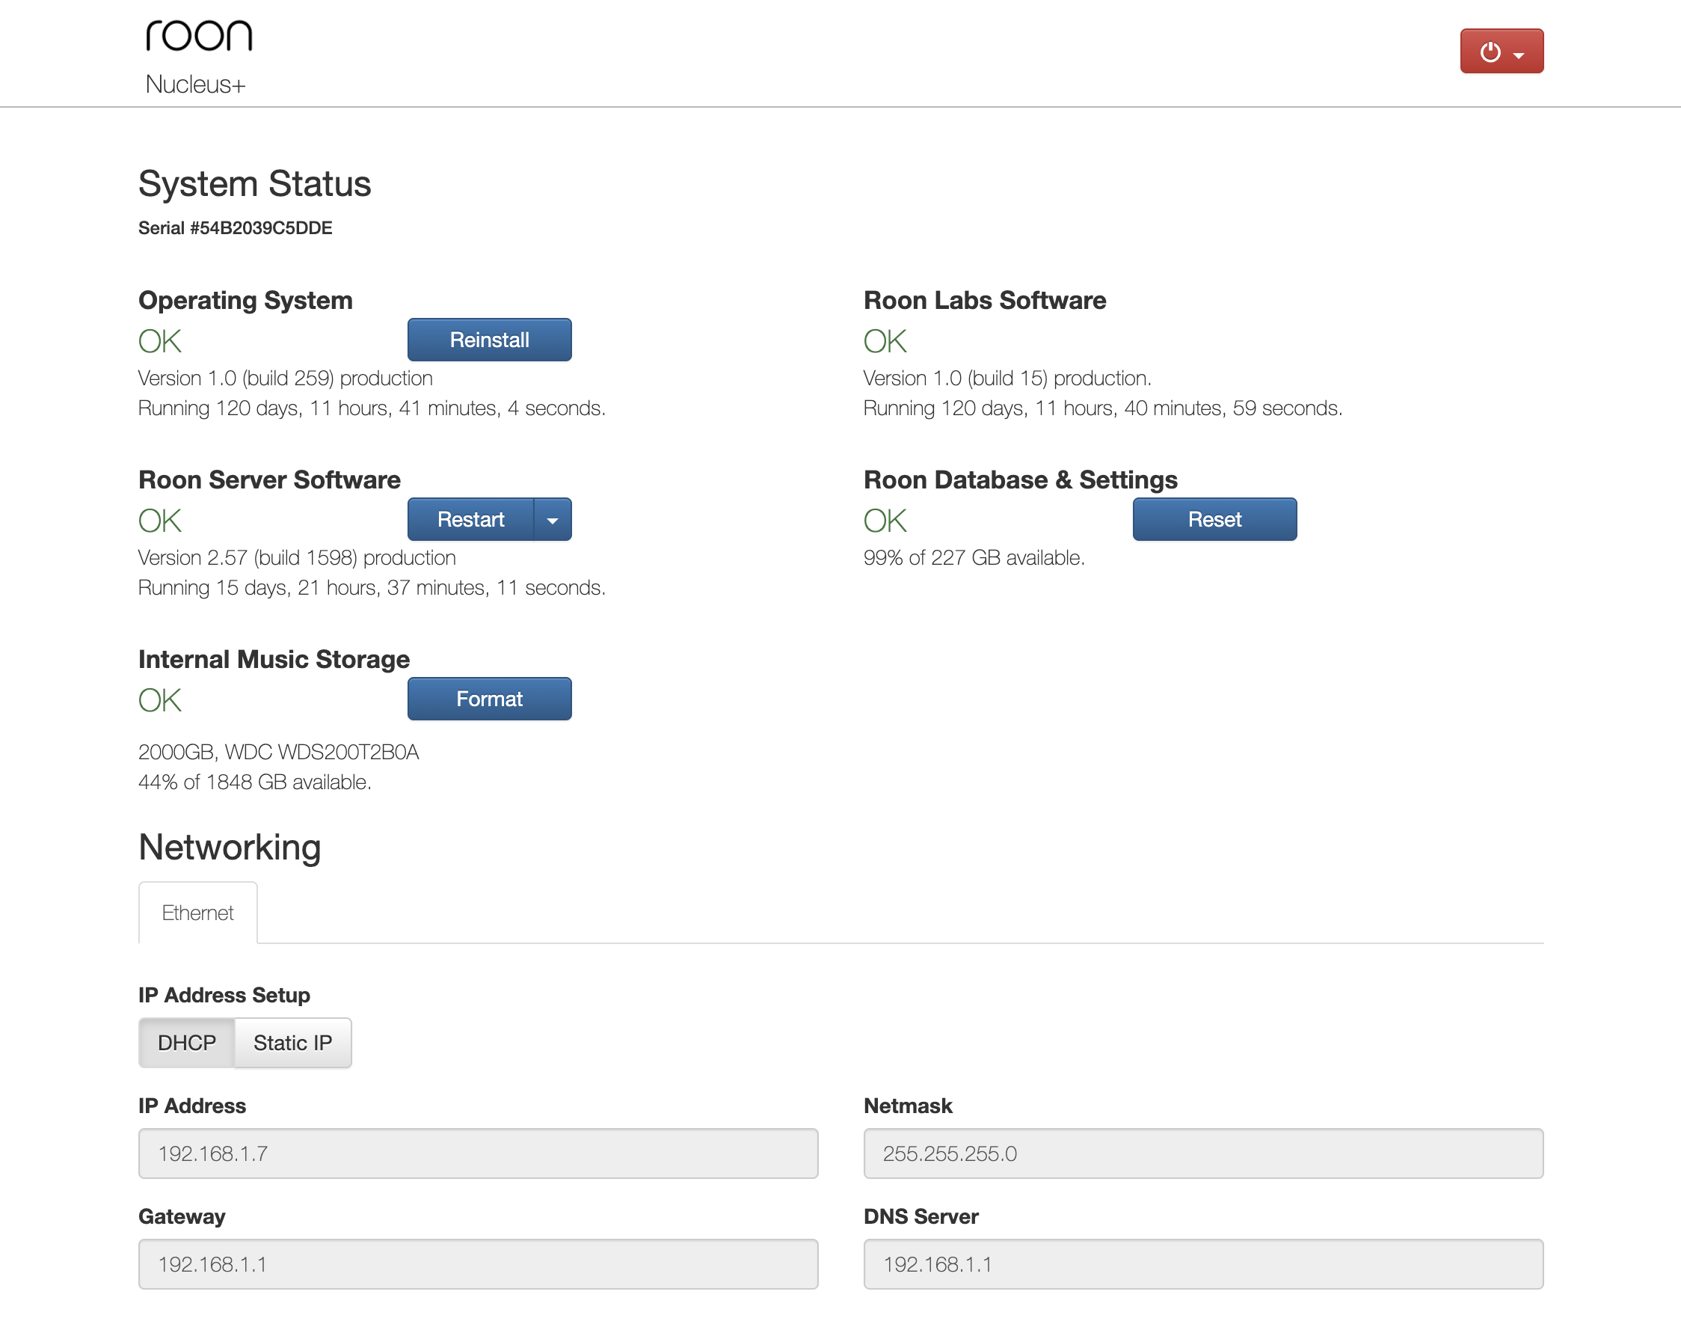Screen dimensions: 1681x1333
Task: Click the Gateway input field
Action: 478,1263
